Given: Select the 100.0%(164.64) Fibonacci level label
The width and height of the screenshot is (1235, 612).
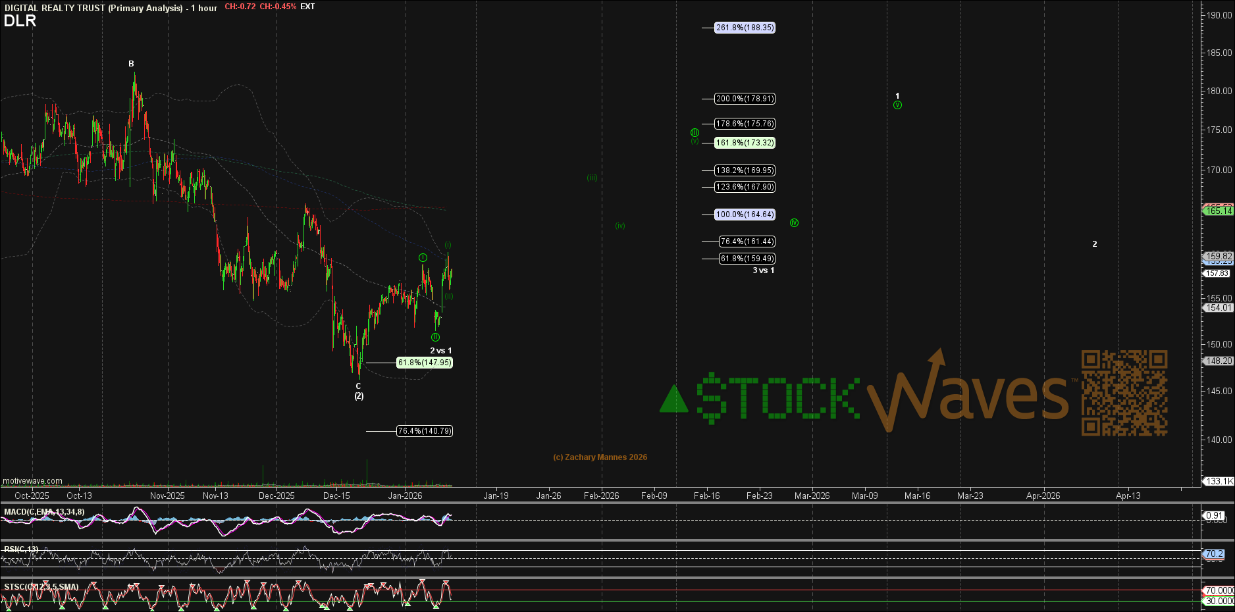Looking at the screenshot, I should point(745,215).
